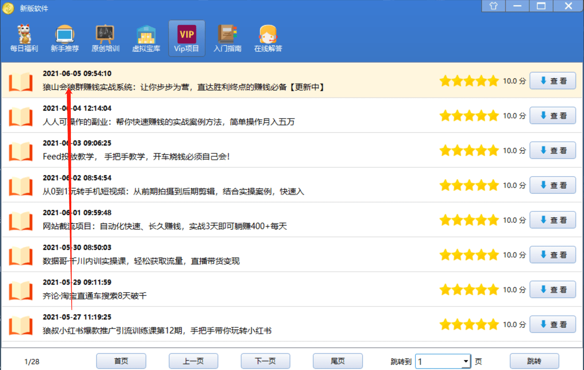Viewport: 584px width, 370px height.
Task: Open the 入门指南 book icon
Action: 227,34
